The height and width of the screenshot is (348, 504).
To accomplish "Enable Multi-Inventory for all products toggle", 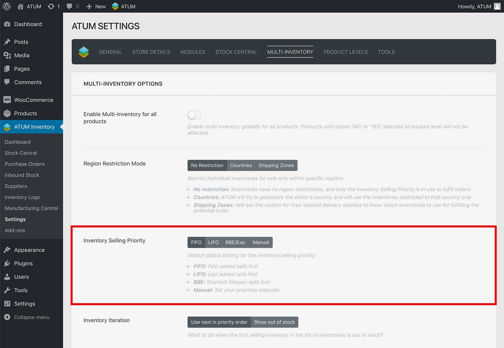I will pyautogui.click(x=194, y=115).
